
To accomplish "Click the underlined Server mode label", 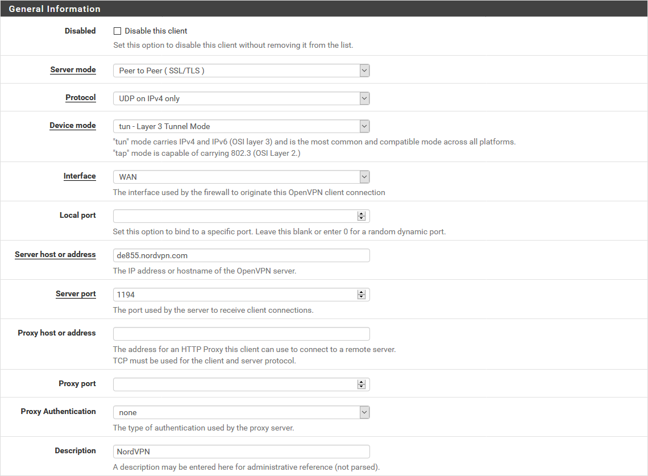I will click(x=73, y=70).
